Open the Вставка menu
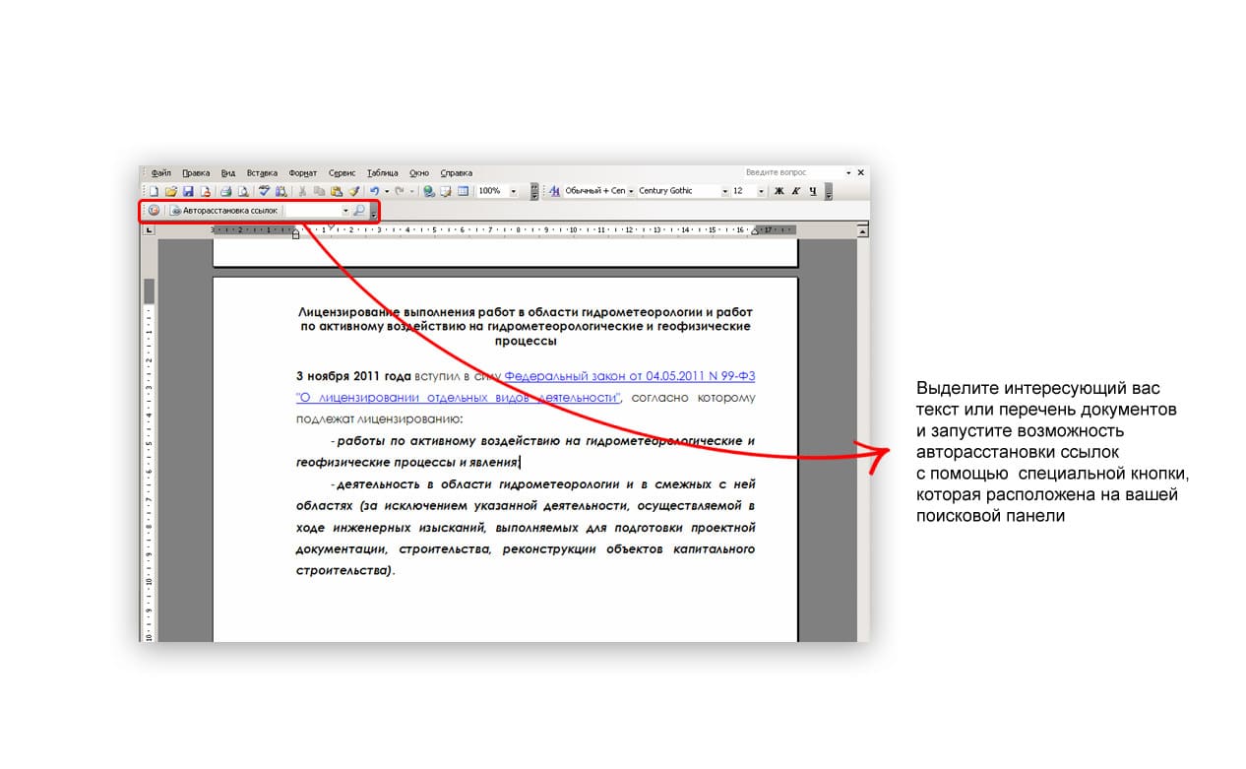Screen dimensions: 1246x769 [x=262, y=173]
